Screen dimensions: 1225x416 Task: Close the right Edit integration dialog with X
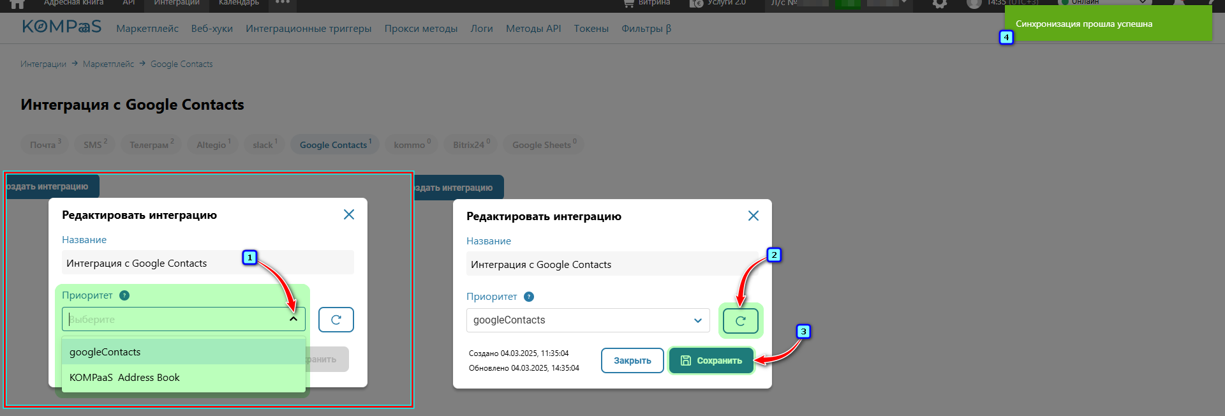[x=754, y=216]
